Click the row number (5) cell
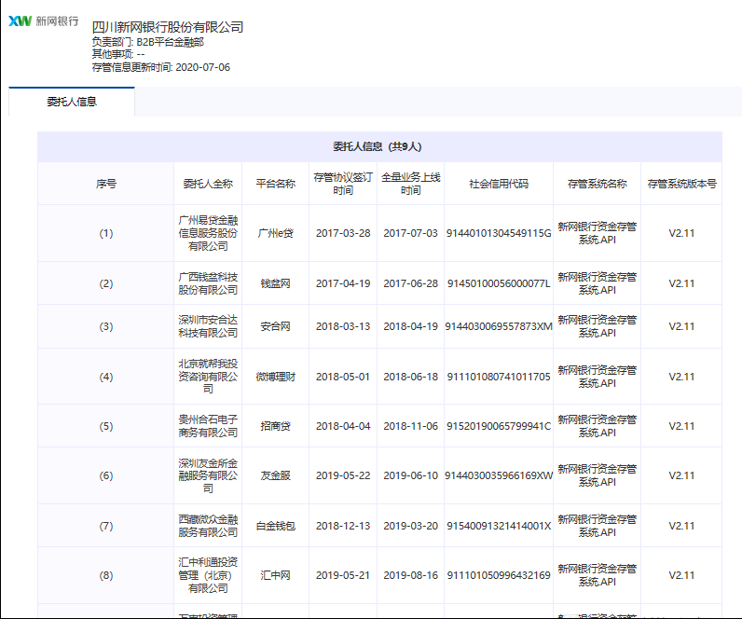 click(106, 426)
